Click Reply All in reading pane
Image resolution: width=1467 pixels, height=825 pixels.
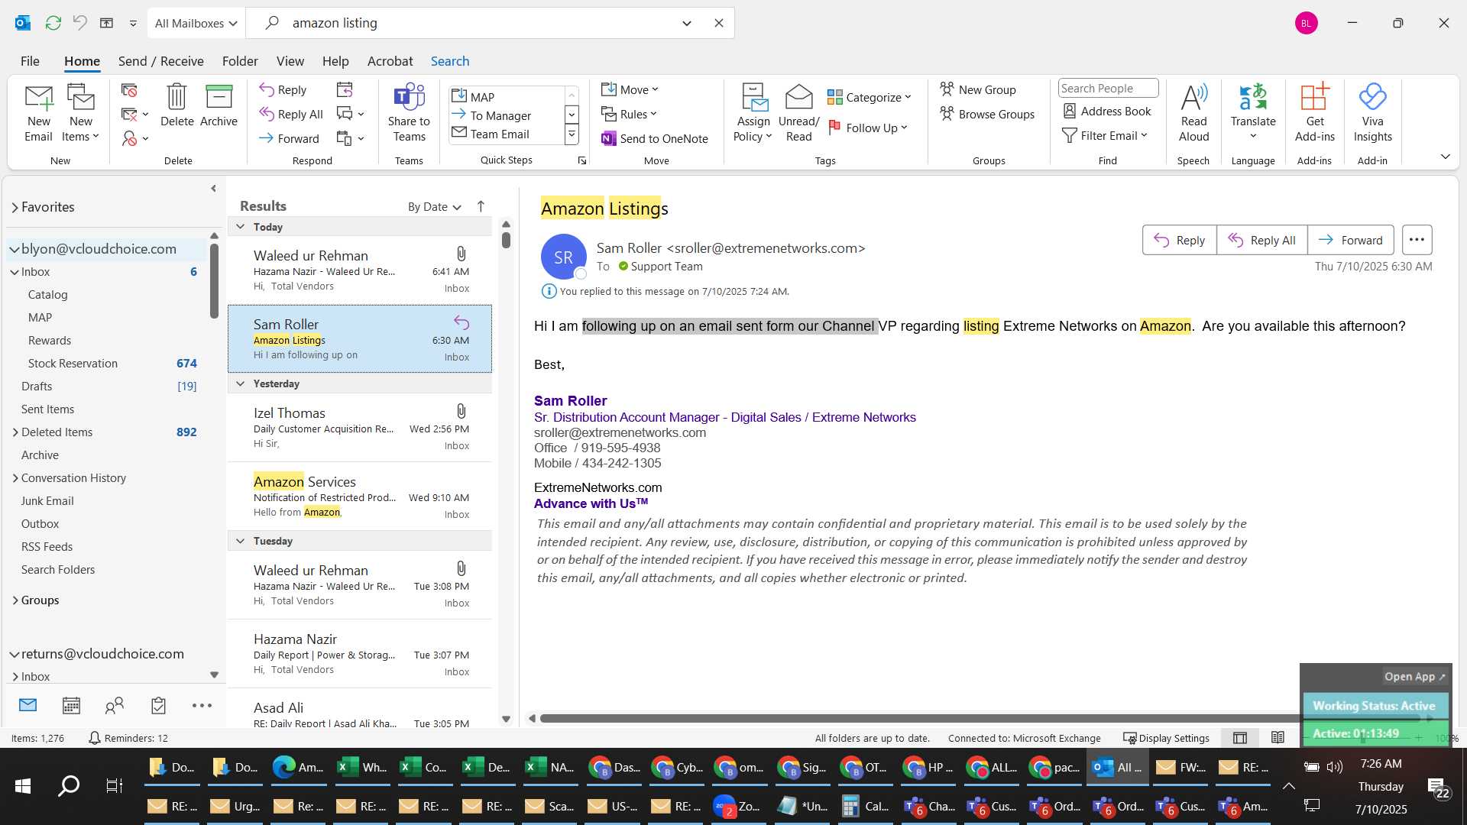(x=1261, y=240)
